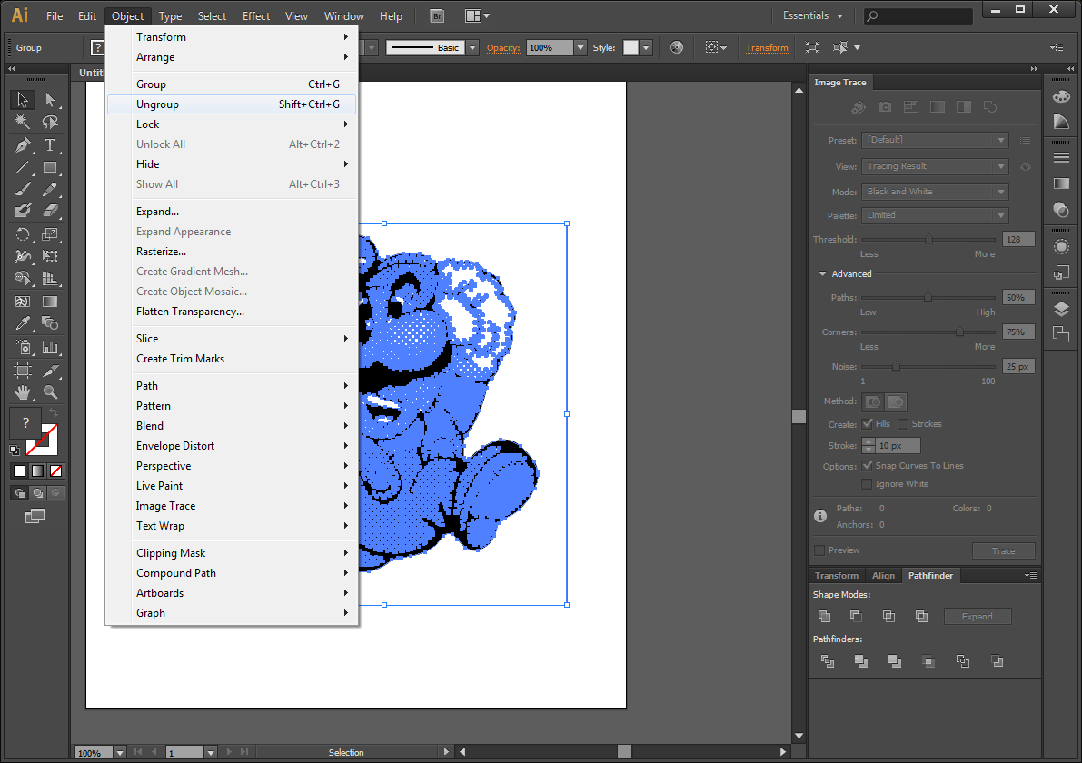Select the Gradient tool
Viewport: 1082px width, 763px height.
50,302
